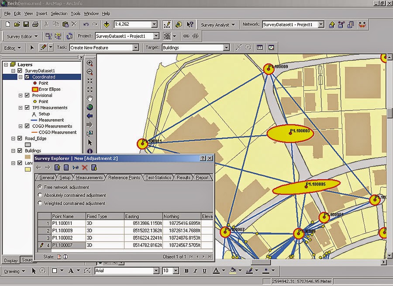
Task: Click the Survey Explorer back arrow icon
Action: tap(38, 167)
